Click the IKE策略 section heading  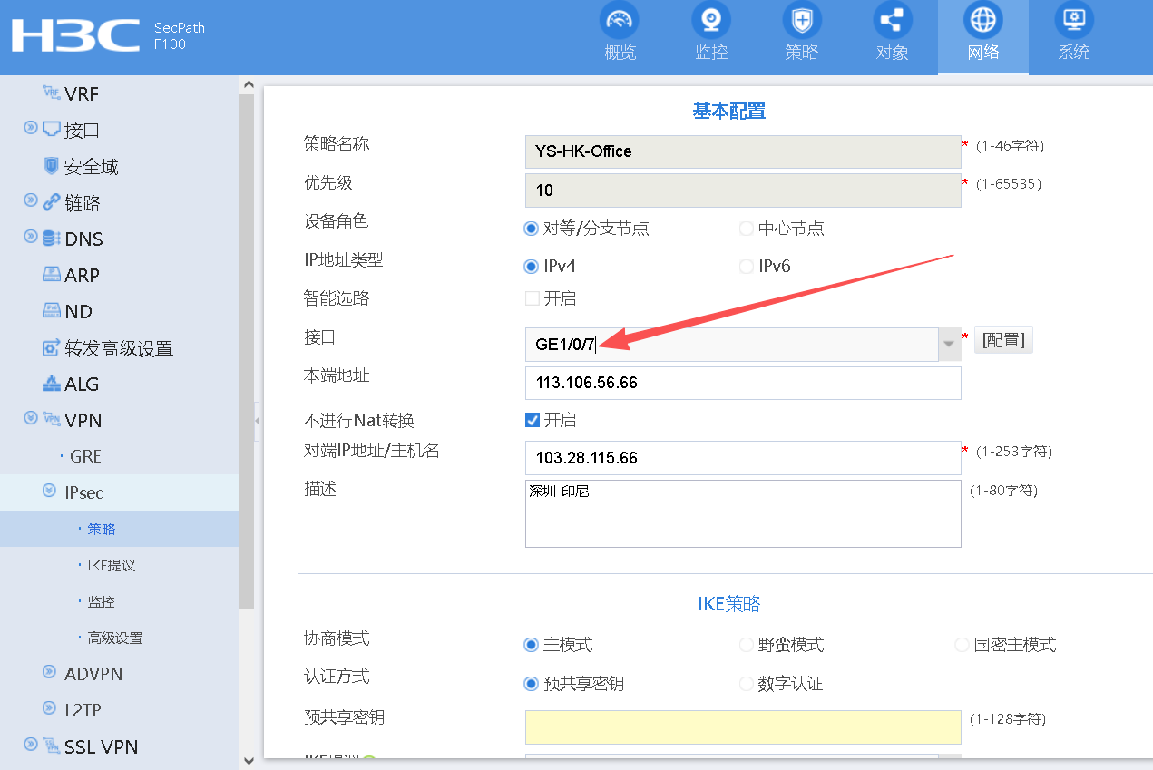click(728, 604)
